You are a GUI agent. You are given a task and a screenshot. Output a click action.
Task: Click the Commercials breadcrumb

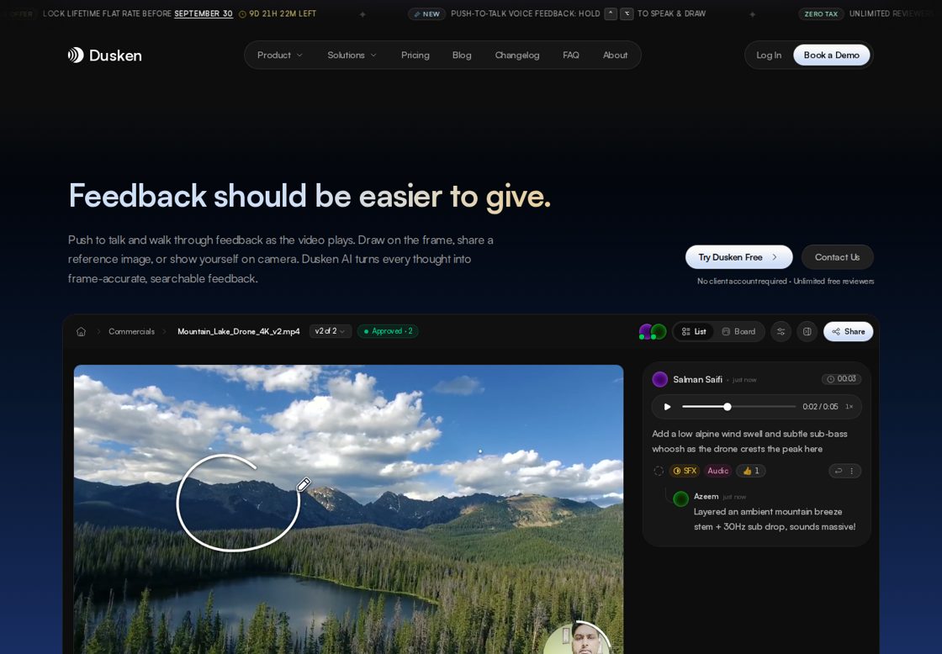(x=131, y=331)
